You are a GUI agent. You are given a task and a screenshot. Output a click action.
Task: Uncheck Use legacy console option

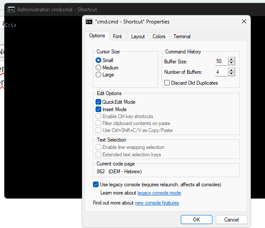(96, 185)
